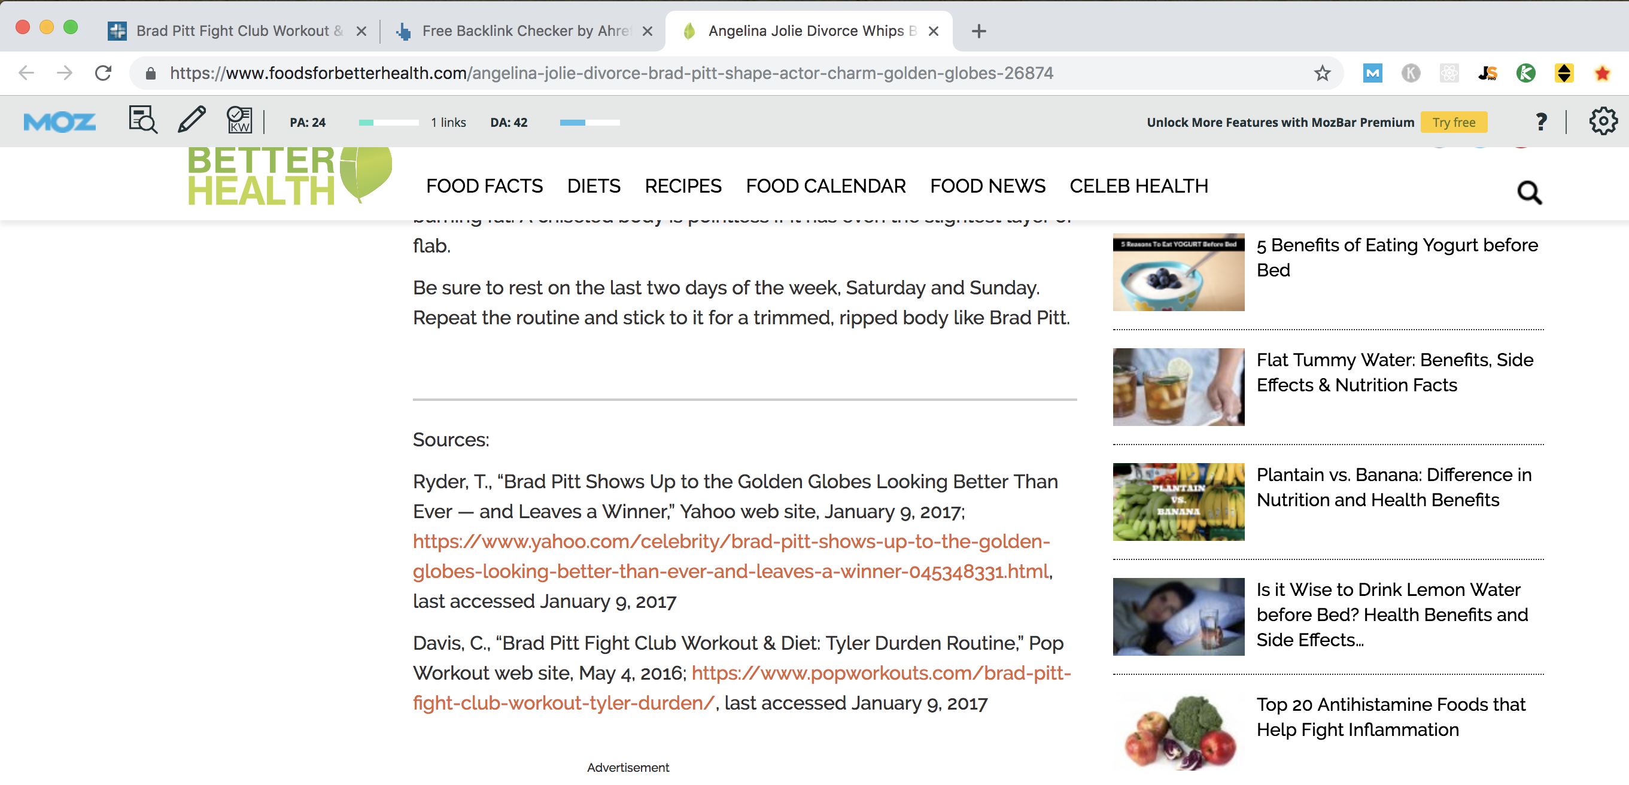Click the blue M extension icon
Image resolution: width=1629 pixels, height=785 pixels.
(x=1372, y=74)
